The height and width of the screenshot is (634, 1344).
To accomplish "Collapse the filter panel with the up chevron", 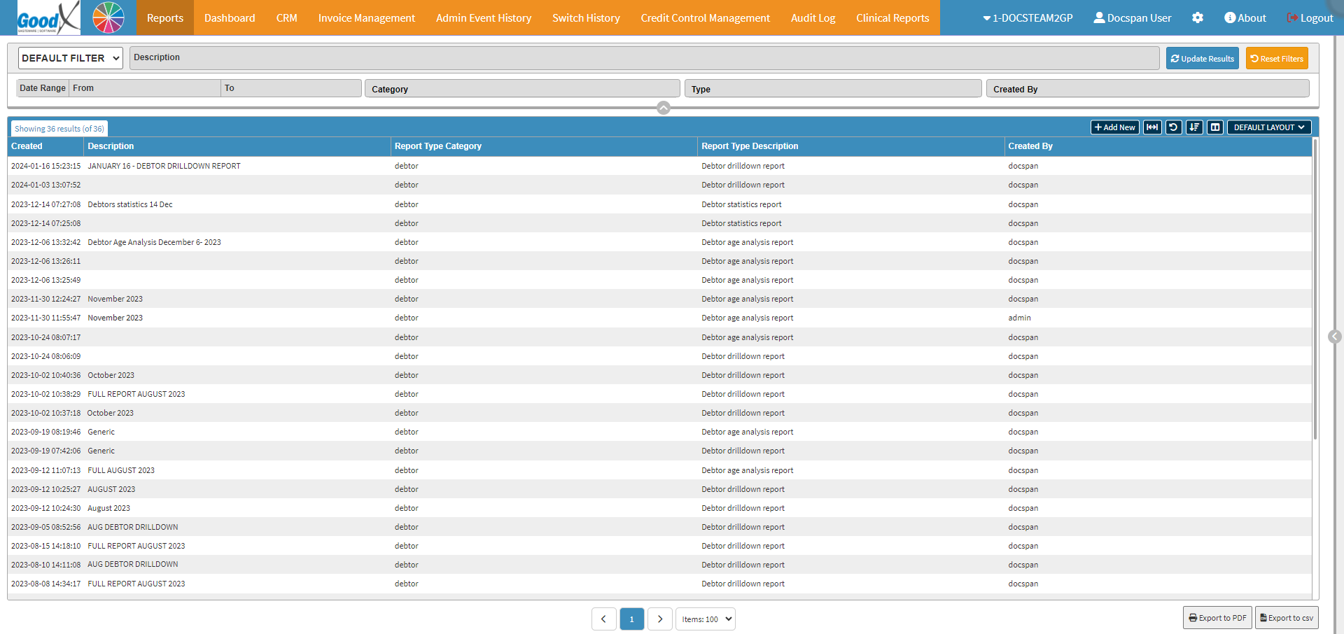I will [x=664, y=108].
